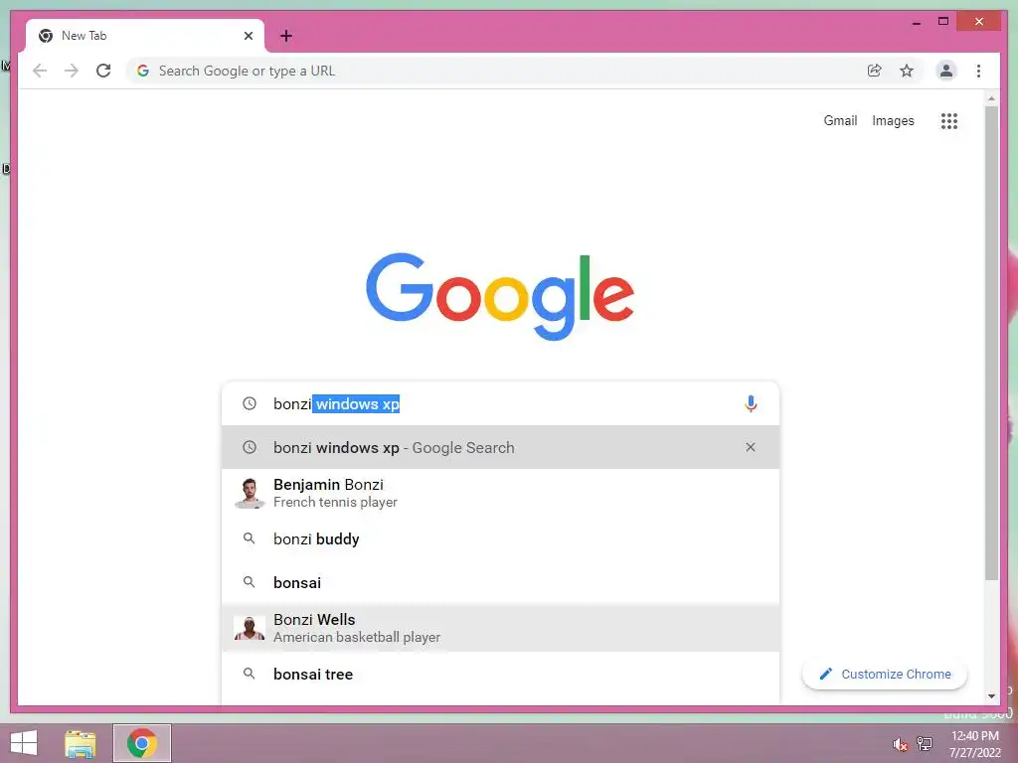This screenshot has width=1018, height=763.
Task: Bookmark this tab with the star icon
Action: tap(907, 71)
